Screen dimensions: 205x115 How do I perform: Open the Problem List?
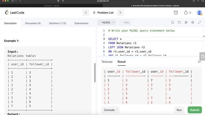click(x=103, y=13)
